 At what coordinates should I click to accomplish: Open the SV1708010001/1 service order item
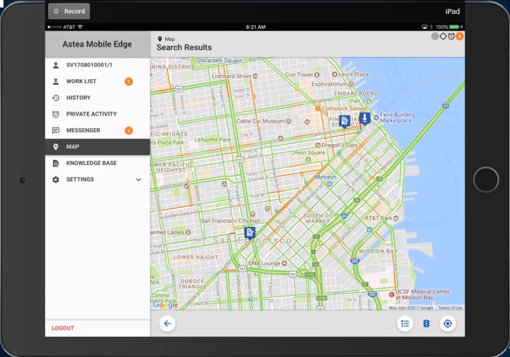(x=98, y=65)
